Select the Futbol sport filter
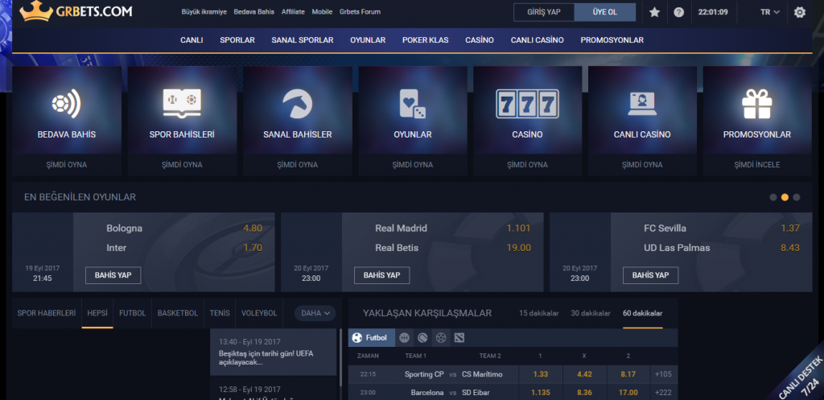This screenshot has height=400, width=824. click(x=371, y=337)
